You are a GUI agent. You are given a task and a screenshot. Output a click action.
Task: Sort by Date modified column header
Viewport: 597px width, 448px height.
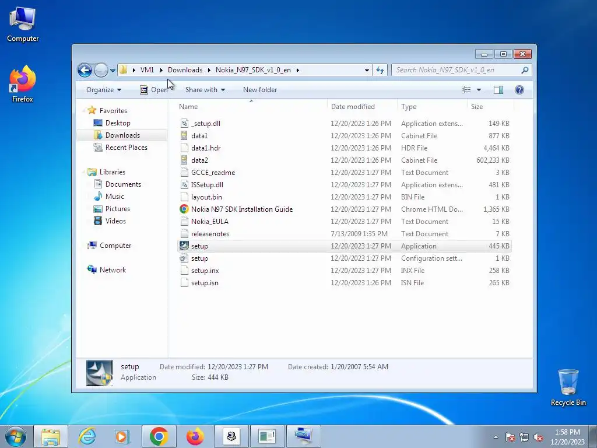[x=353, y=107]
